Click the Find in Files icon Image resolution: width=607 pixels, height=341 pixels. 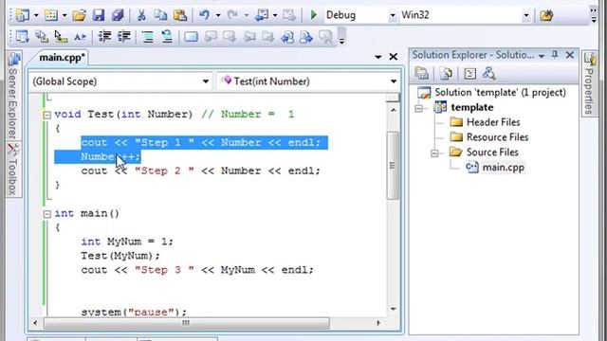coord(546,15)
